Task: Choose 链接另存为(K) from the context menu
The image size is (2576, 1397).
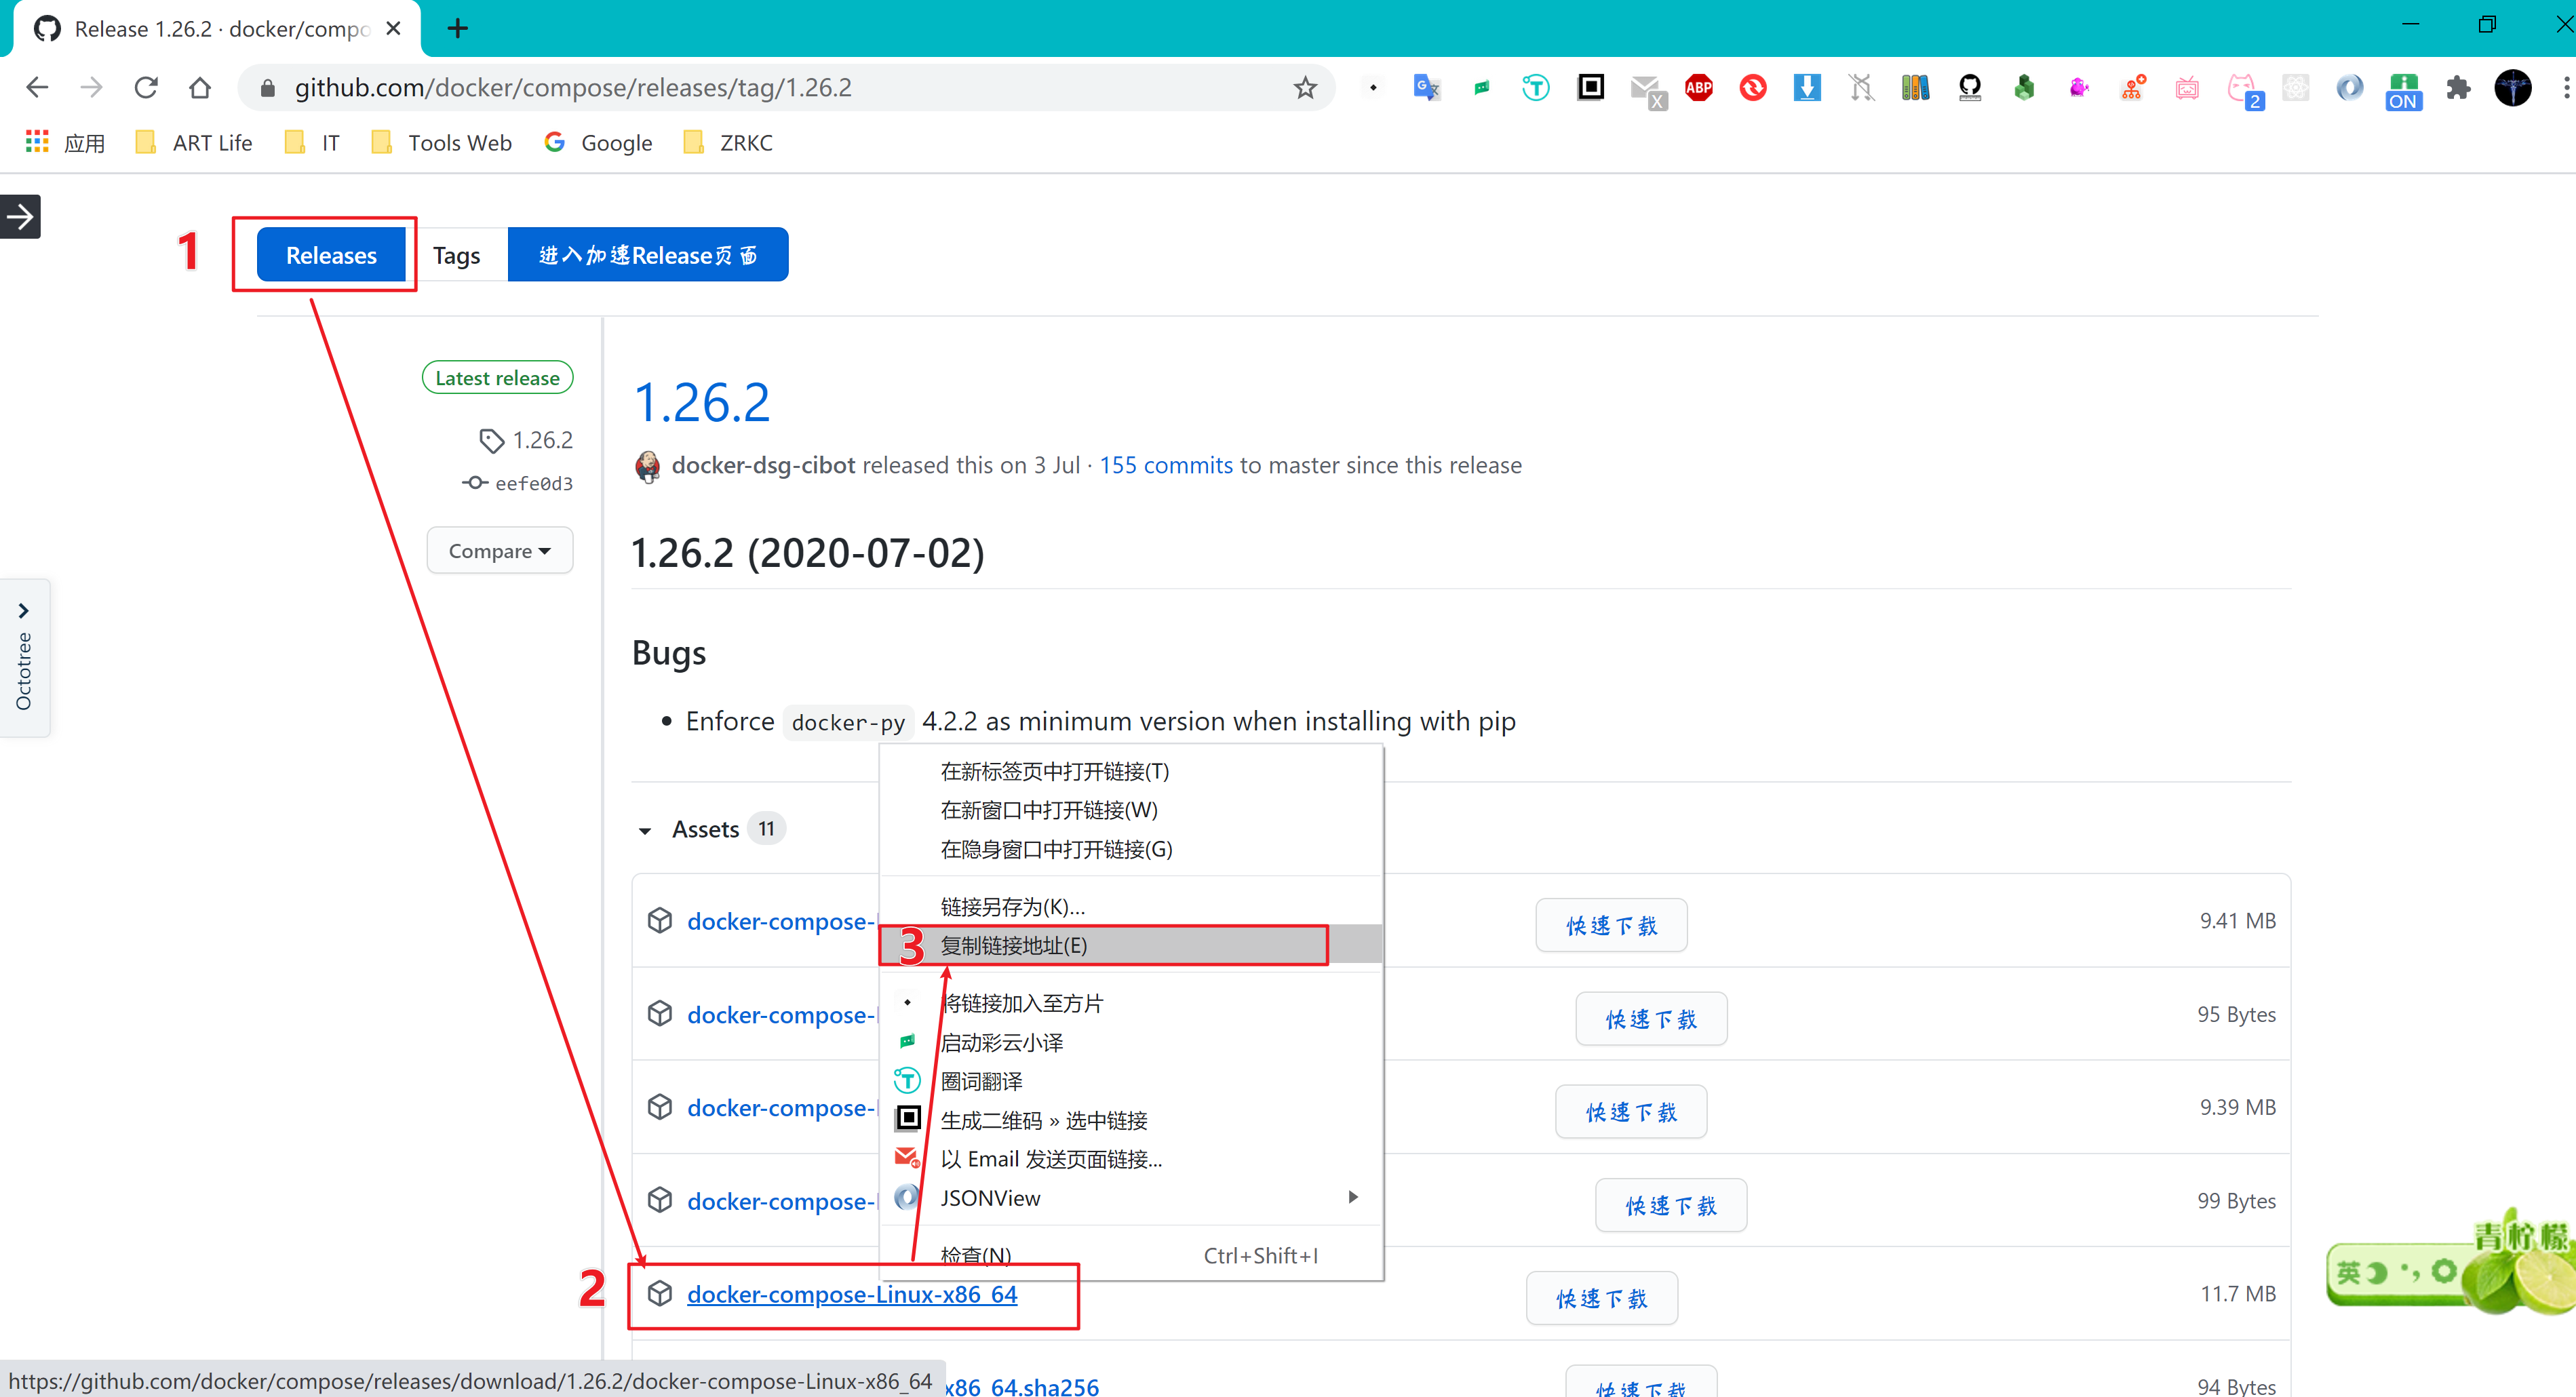Action: pyautogui.click(x=1012, y=906)
